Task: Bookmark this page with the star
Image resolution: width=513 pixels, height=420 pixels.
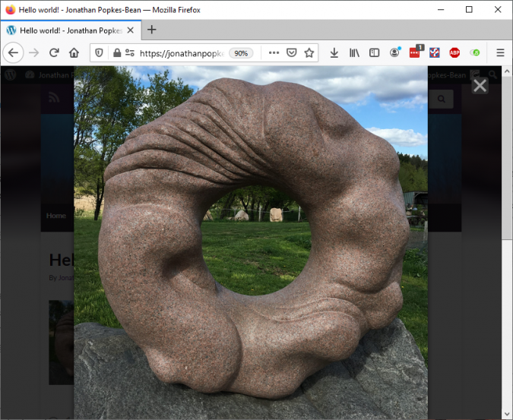Action: click(x=309, y=52)
